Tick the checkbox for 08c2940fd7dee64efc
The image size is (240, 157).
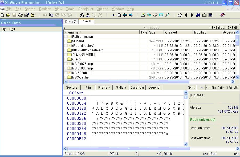coord(66,50)
